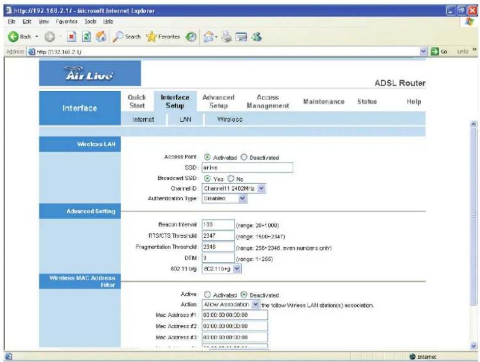Open the Back button history dropdown arrow
Viewport: 480px width, 362px height.
click(37, 37)
